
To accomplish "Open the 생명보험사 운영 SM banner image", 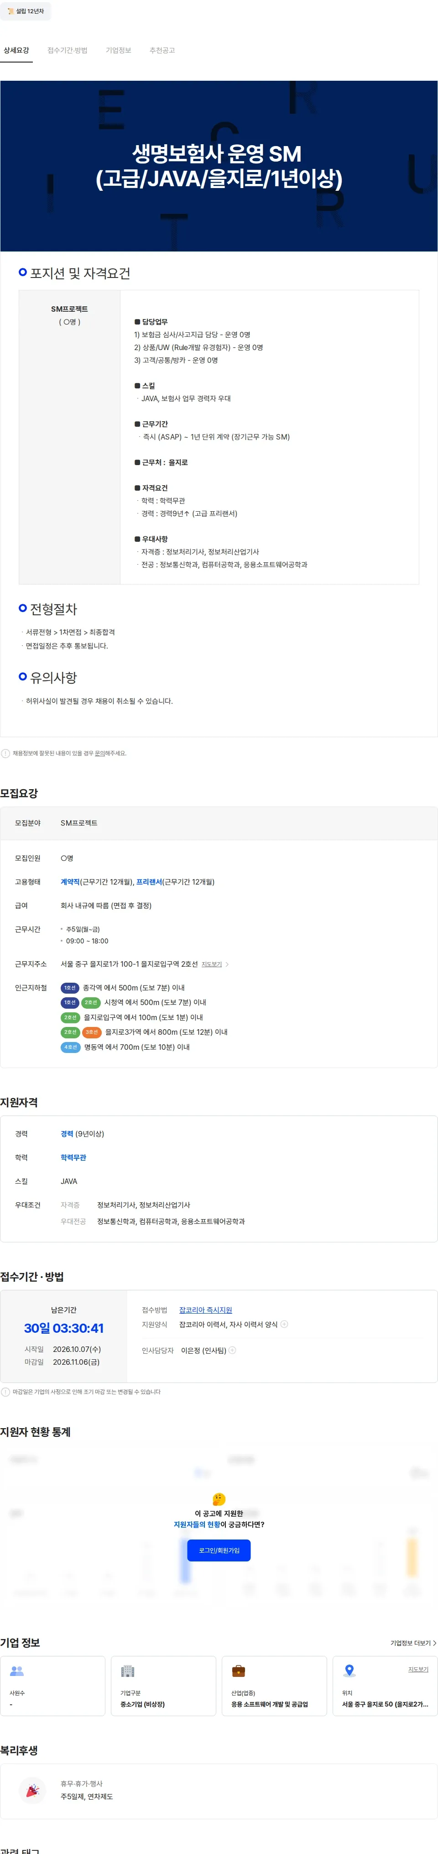I will pos(219,166).
